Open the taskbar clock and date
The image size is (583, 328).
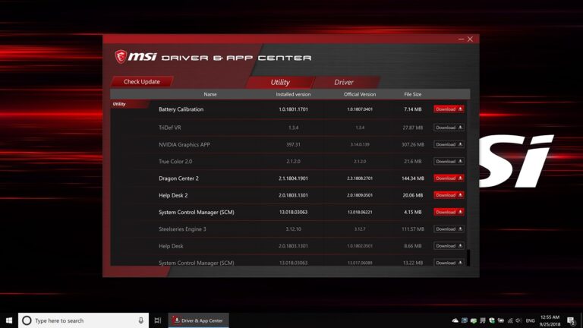pyautogui.click(x=550, y=320)
